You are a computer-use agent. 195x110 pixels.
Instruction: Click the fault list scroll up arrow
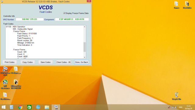85,27
